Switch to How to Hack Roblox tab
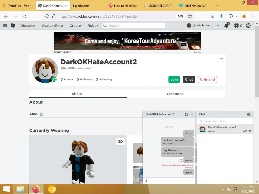 coord(124,6)
